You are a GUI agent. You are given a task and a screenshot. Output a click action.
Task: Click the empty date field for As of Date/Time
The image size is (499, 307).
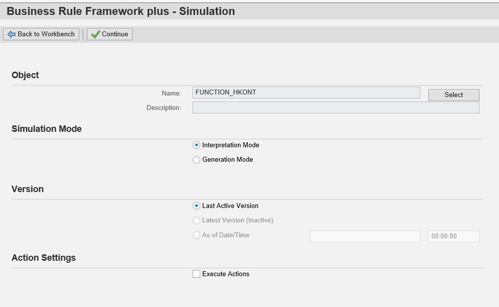tap(365, 236)
